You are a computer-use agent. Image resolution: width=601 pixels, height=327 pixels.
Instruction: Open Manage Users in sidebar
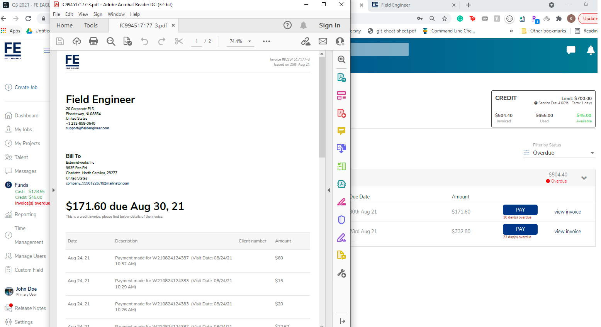pos(25,256)
